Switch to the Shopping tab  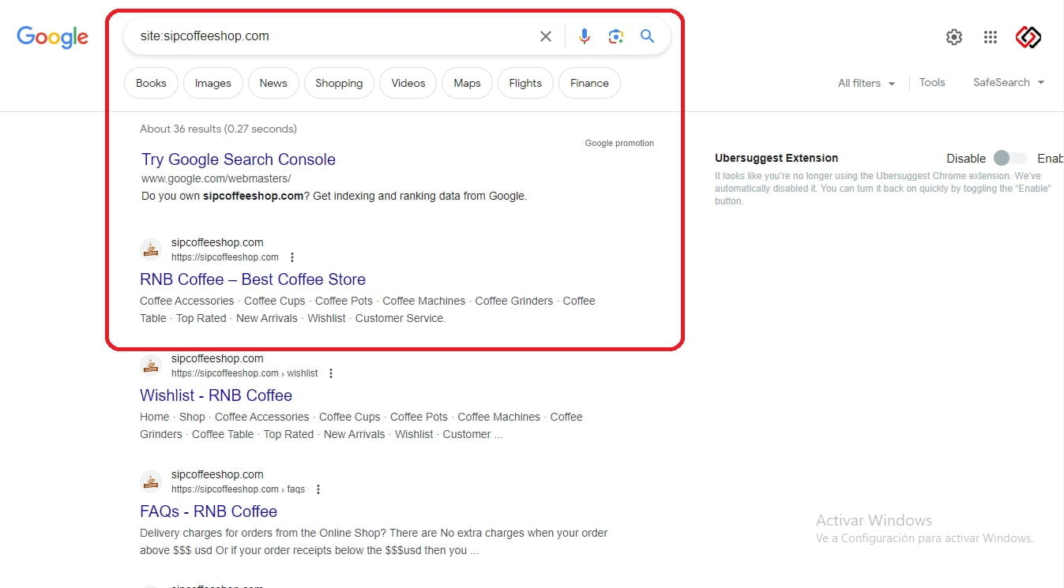pos(339,83)
